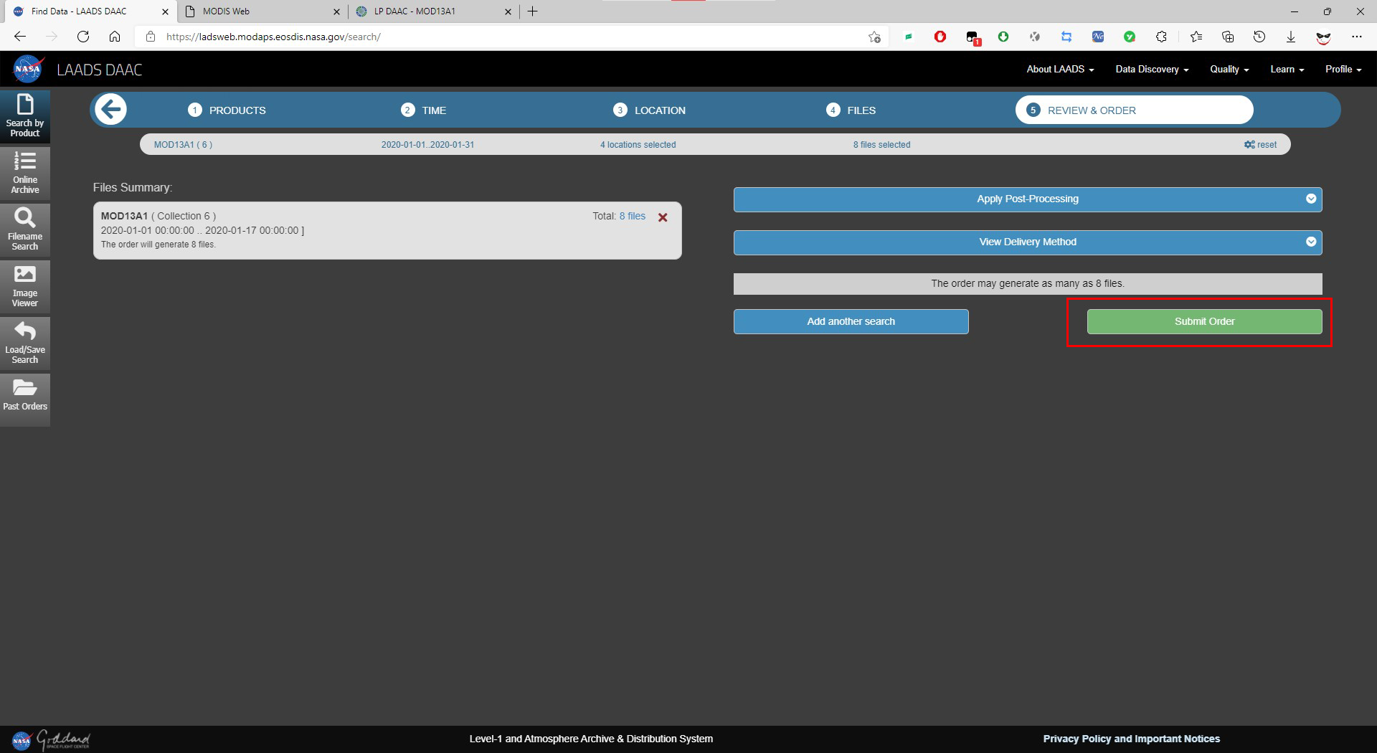Click 'The order may generate as many as 8 files.' text

click(1027, 284)
